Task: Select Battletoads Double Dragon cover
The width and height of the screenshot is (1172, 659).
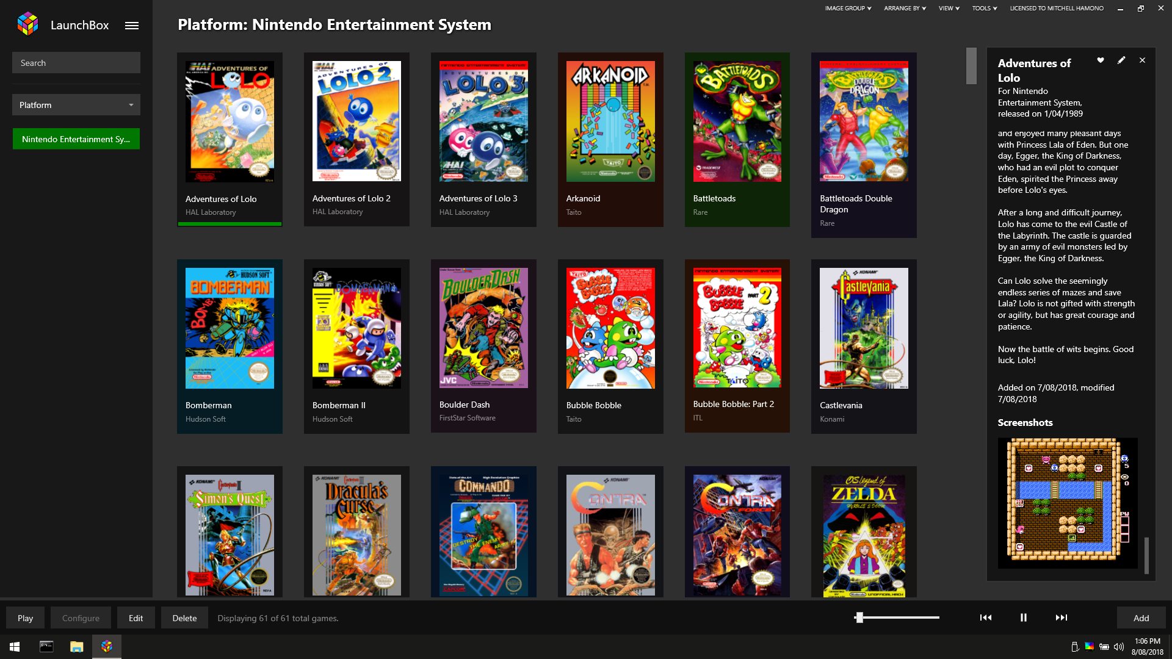Action: click(864, 121)
